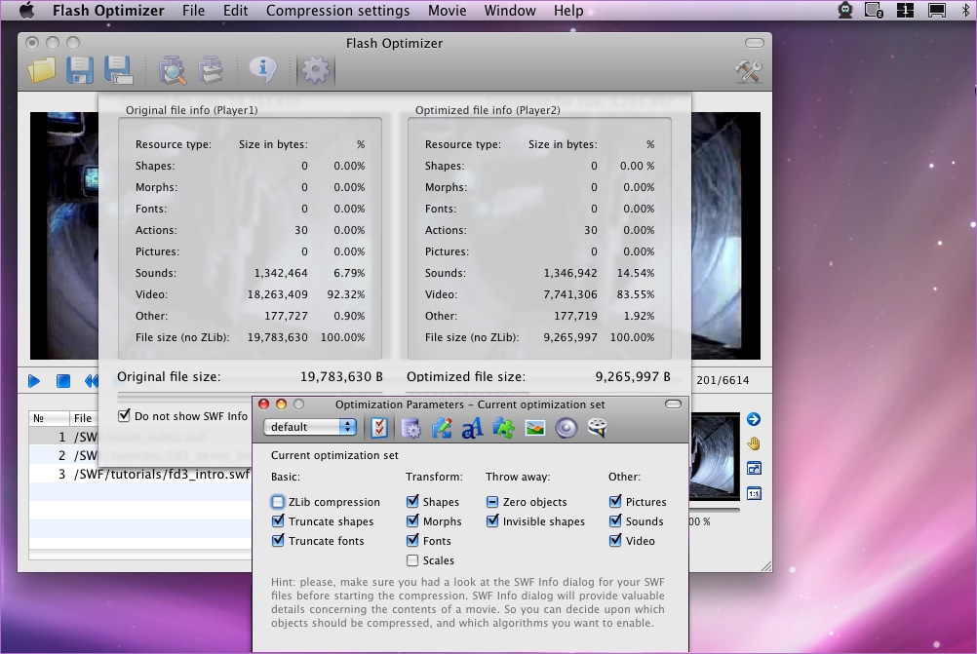Click the blue arrow icon beside thumbnail
This screenshot has width=977, height=654.
click(754, 419)
